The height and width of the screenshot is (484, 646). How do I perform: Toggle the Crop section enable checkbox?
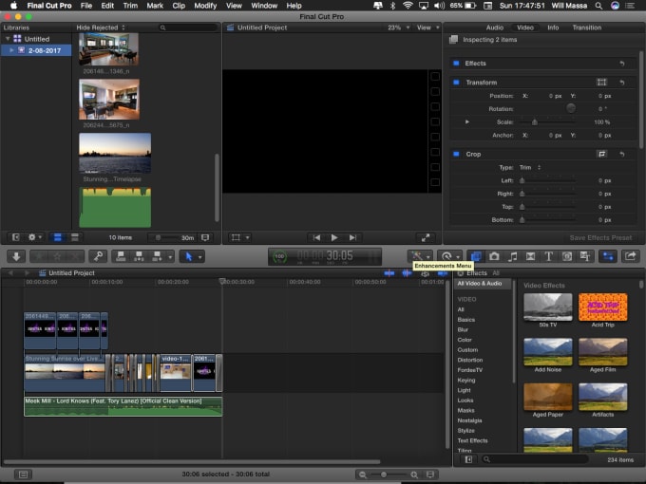tap(456, 154)
